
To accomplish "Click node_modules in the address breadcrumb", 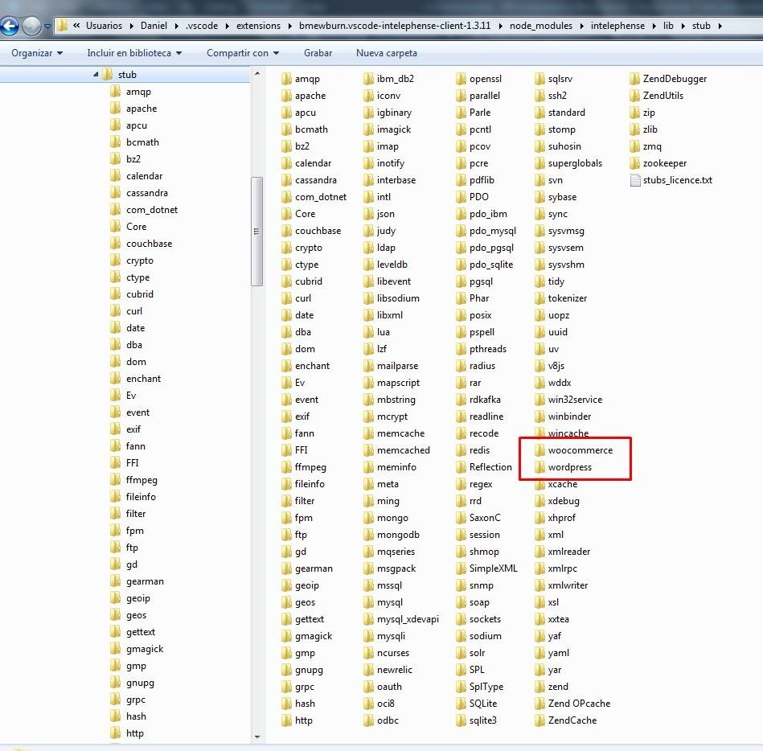I will click(x=541, y=26).
